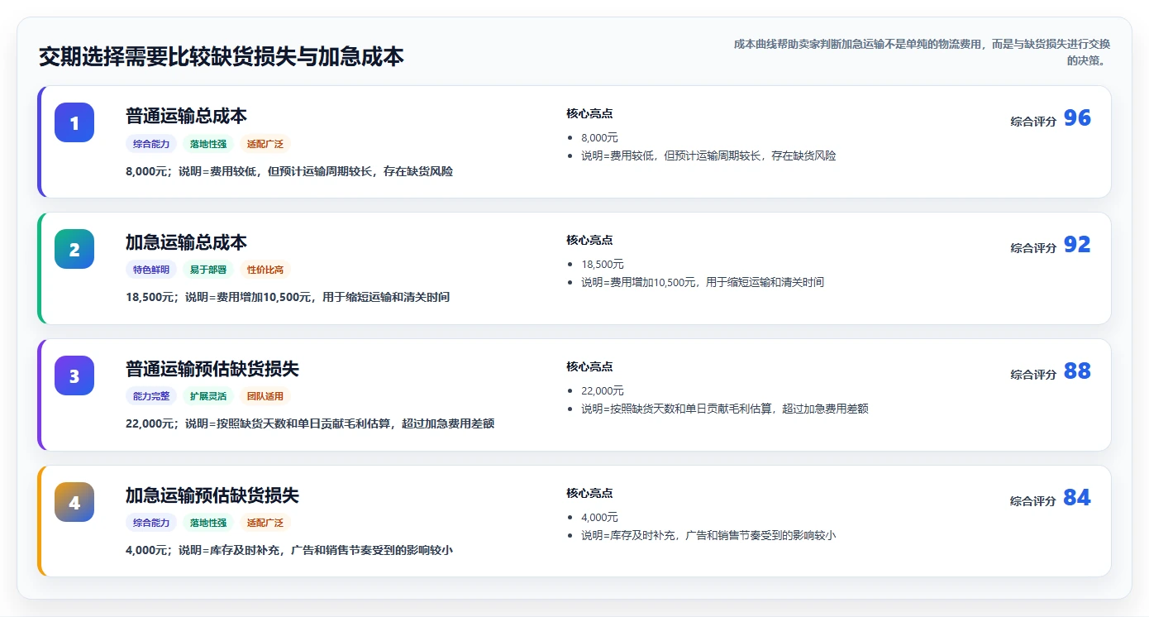The width and height of the screenshot is (1149, 617).
Task: Click the 8,000元 bullet item
Action: pyautogui.click(x=599, y=138)
